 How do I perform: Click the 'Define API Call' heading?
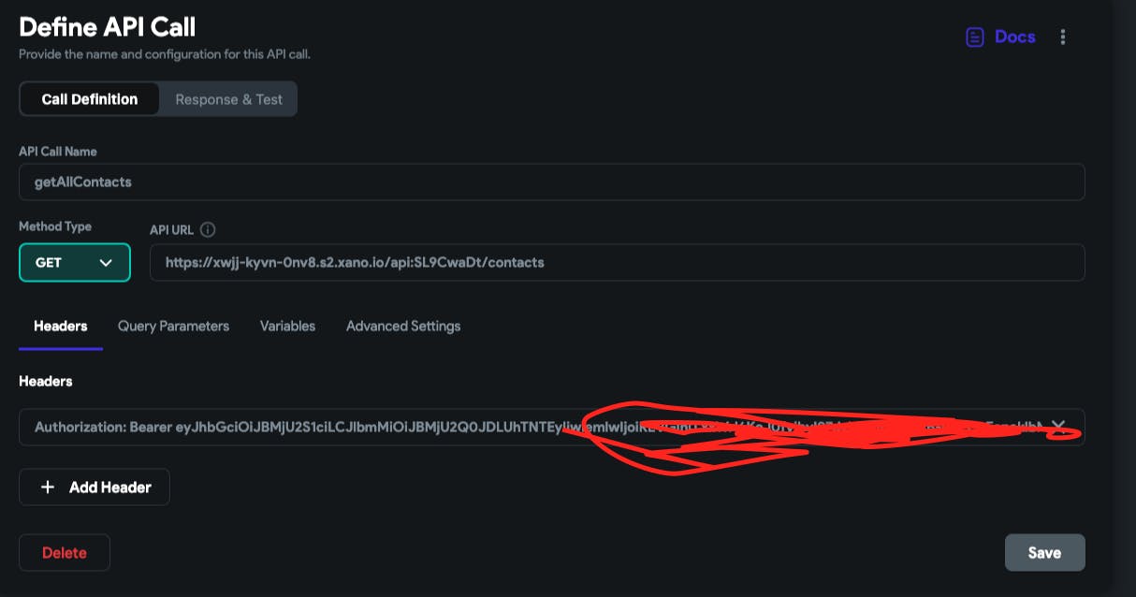(108, 27)
